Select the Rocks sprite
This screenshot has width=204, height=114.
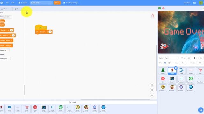(163, 71)
